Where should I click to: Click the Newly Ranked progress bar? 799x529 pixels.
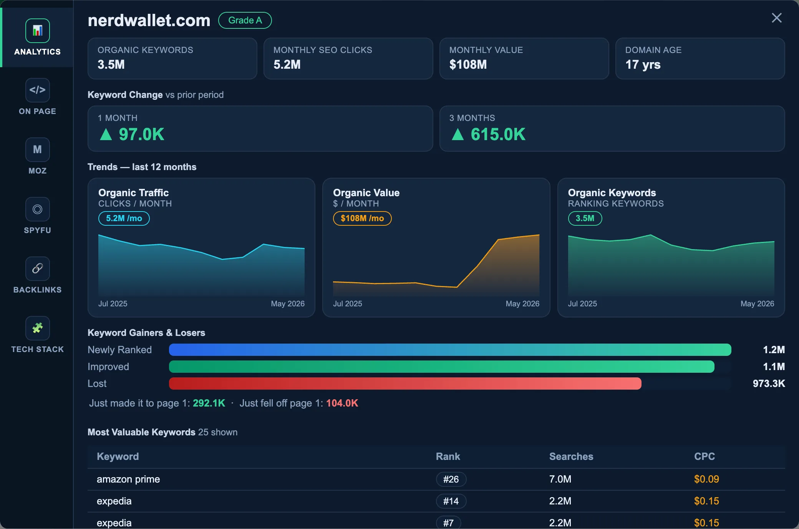(450, 350)
